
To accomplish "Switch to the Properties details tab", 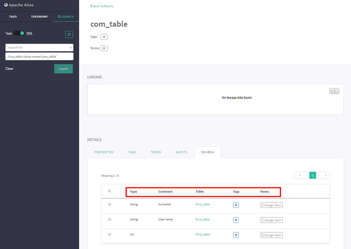I will pos(104,152).
